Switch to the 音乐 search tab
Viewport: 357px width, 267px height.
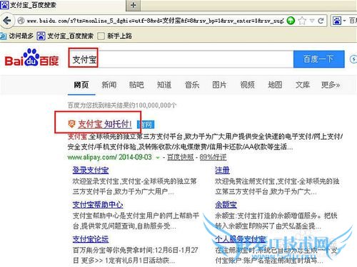tap(192, 85)
